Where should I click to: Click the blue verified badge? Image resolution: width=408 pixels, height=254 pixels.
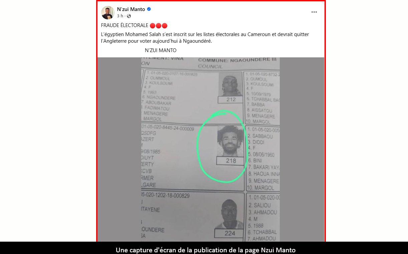(149, 9)
